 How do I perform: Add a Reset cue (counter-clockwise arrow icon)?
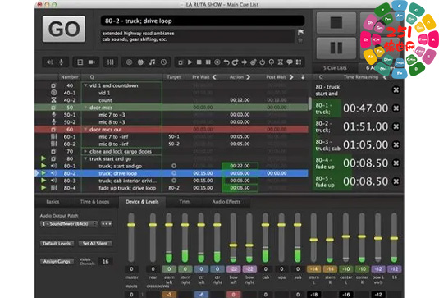226,62
